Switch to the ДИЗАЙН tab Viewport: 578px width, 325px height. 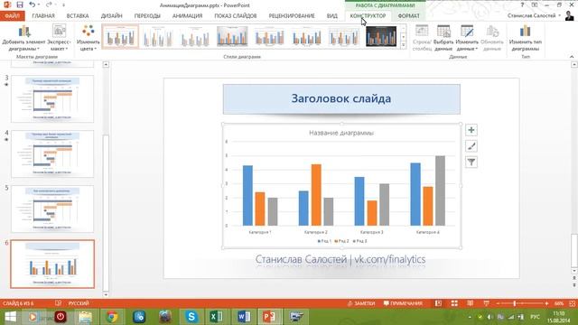(111, 16)
